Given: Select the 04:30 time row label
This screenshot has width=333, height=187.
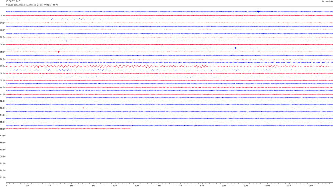Looking at the screenshot, I should coord(2,45).
